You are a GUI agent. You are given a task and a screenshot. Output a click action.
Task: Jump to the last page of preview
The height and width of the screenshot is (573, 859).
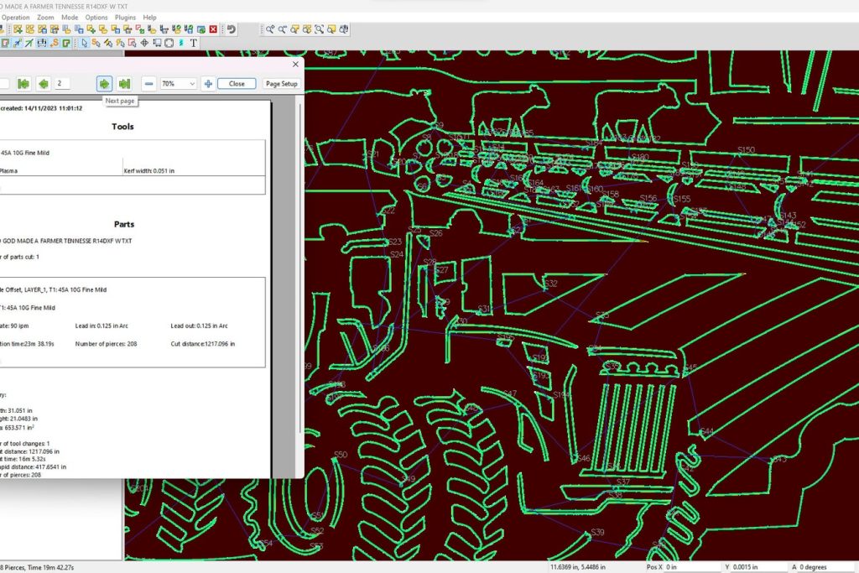[124, 83]
